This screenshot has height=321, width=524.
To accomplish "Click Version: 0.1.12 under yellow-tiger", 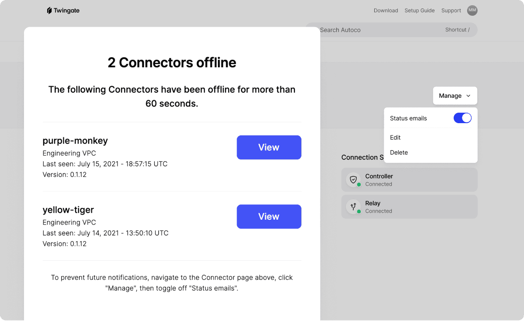I will (x=65, y=244).
